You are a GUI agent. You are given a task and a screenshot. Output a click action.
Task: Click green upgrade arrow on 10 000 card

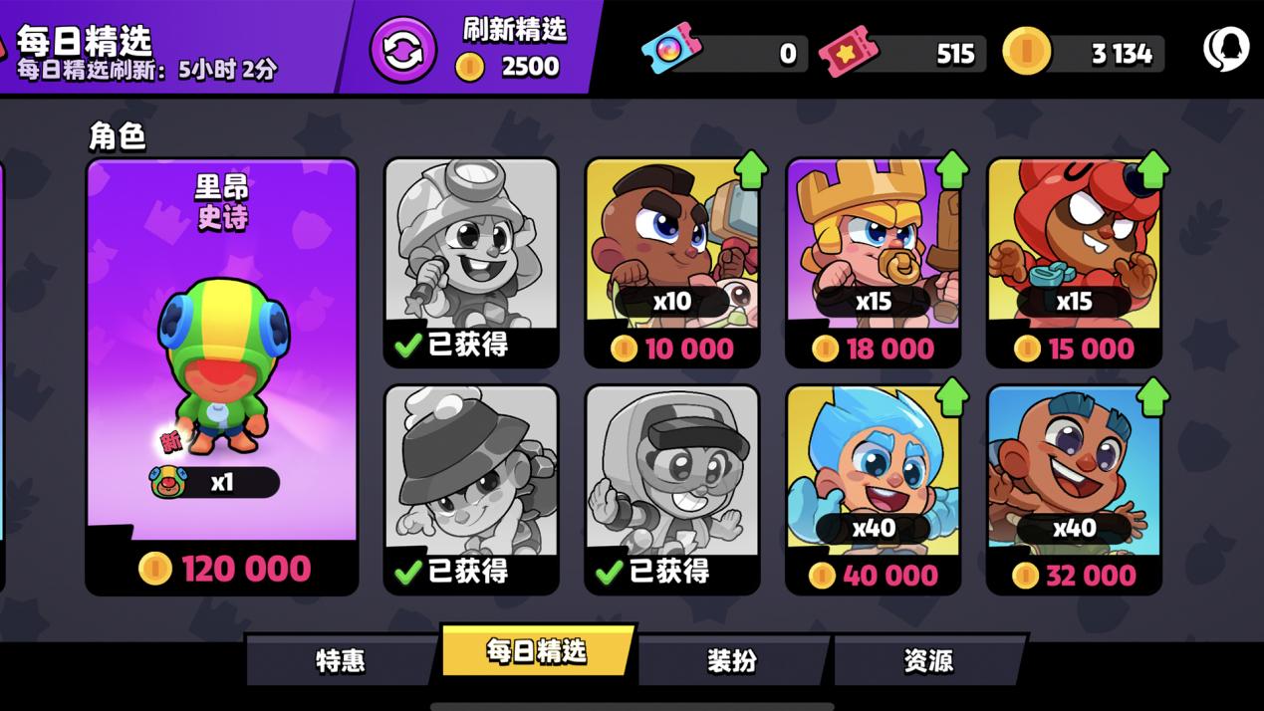pos(750,169)
